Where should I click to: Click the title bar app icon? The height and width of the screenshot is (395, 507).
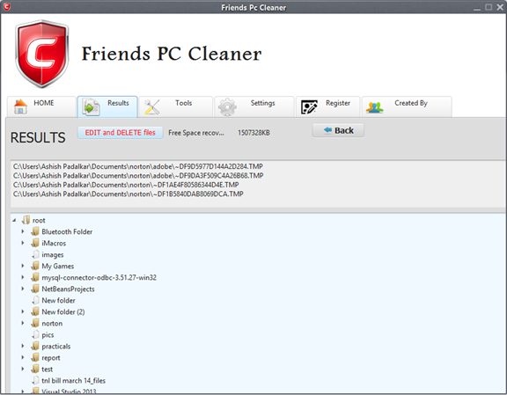pyautogui.click(x=6, y=6)
